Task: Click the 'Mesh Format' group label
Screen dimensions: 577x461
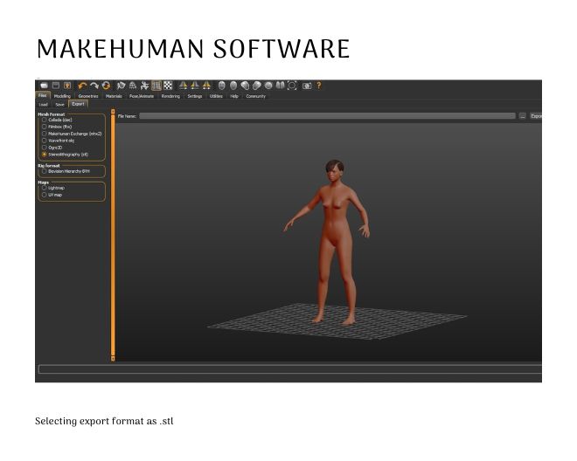Action: (52, 114)
